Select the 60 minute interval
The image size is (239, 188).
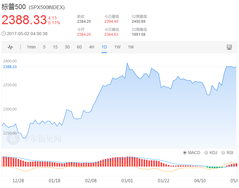tap(79, 47)
